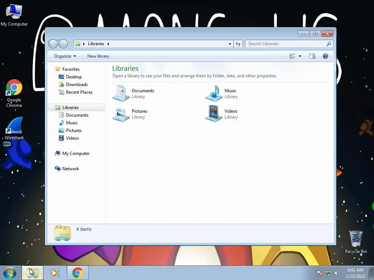Open the Action Center flag tray icon

tap(319, 273)
